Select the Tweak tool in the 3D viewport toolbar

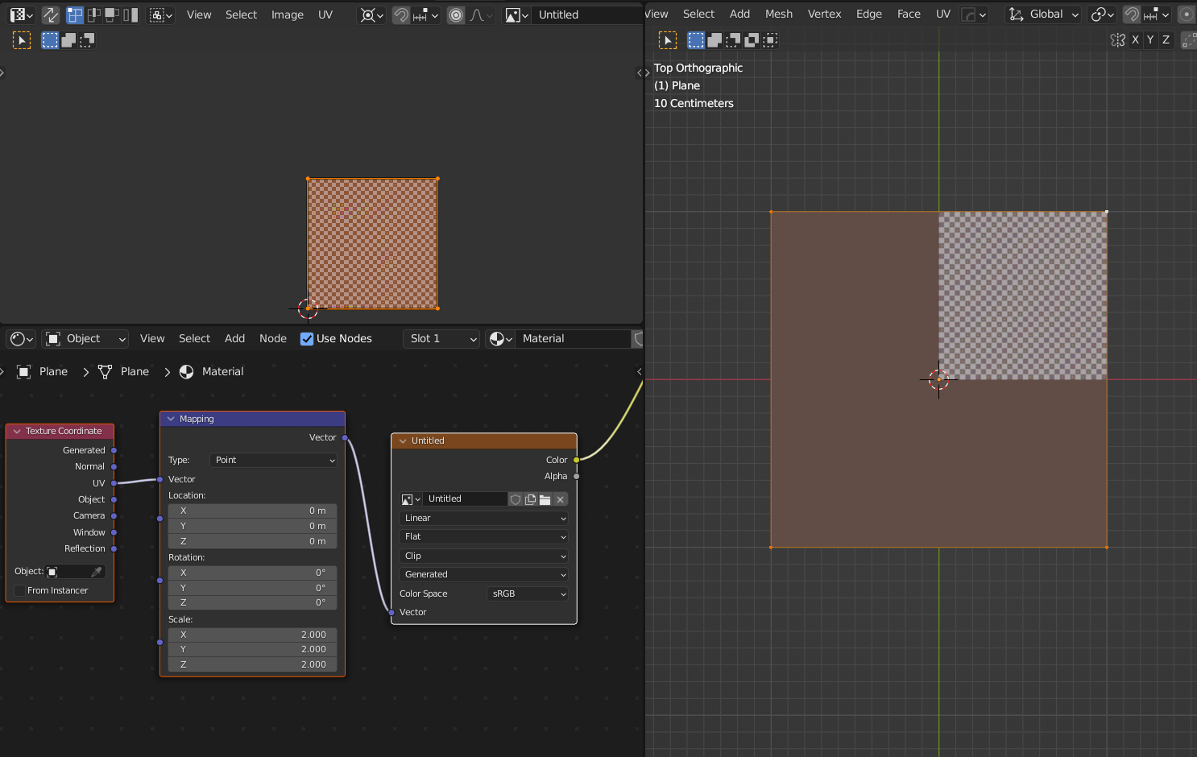click(x=668, y=39)
